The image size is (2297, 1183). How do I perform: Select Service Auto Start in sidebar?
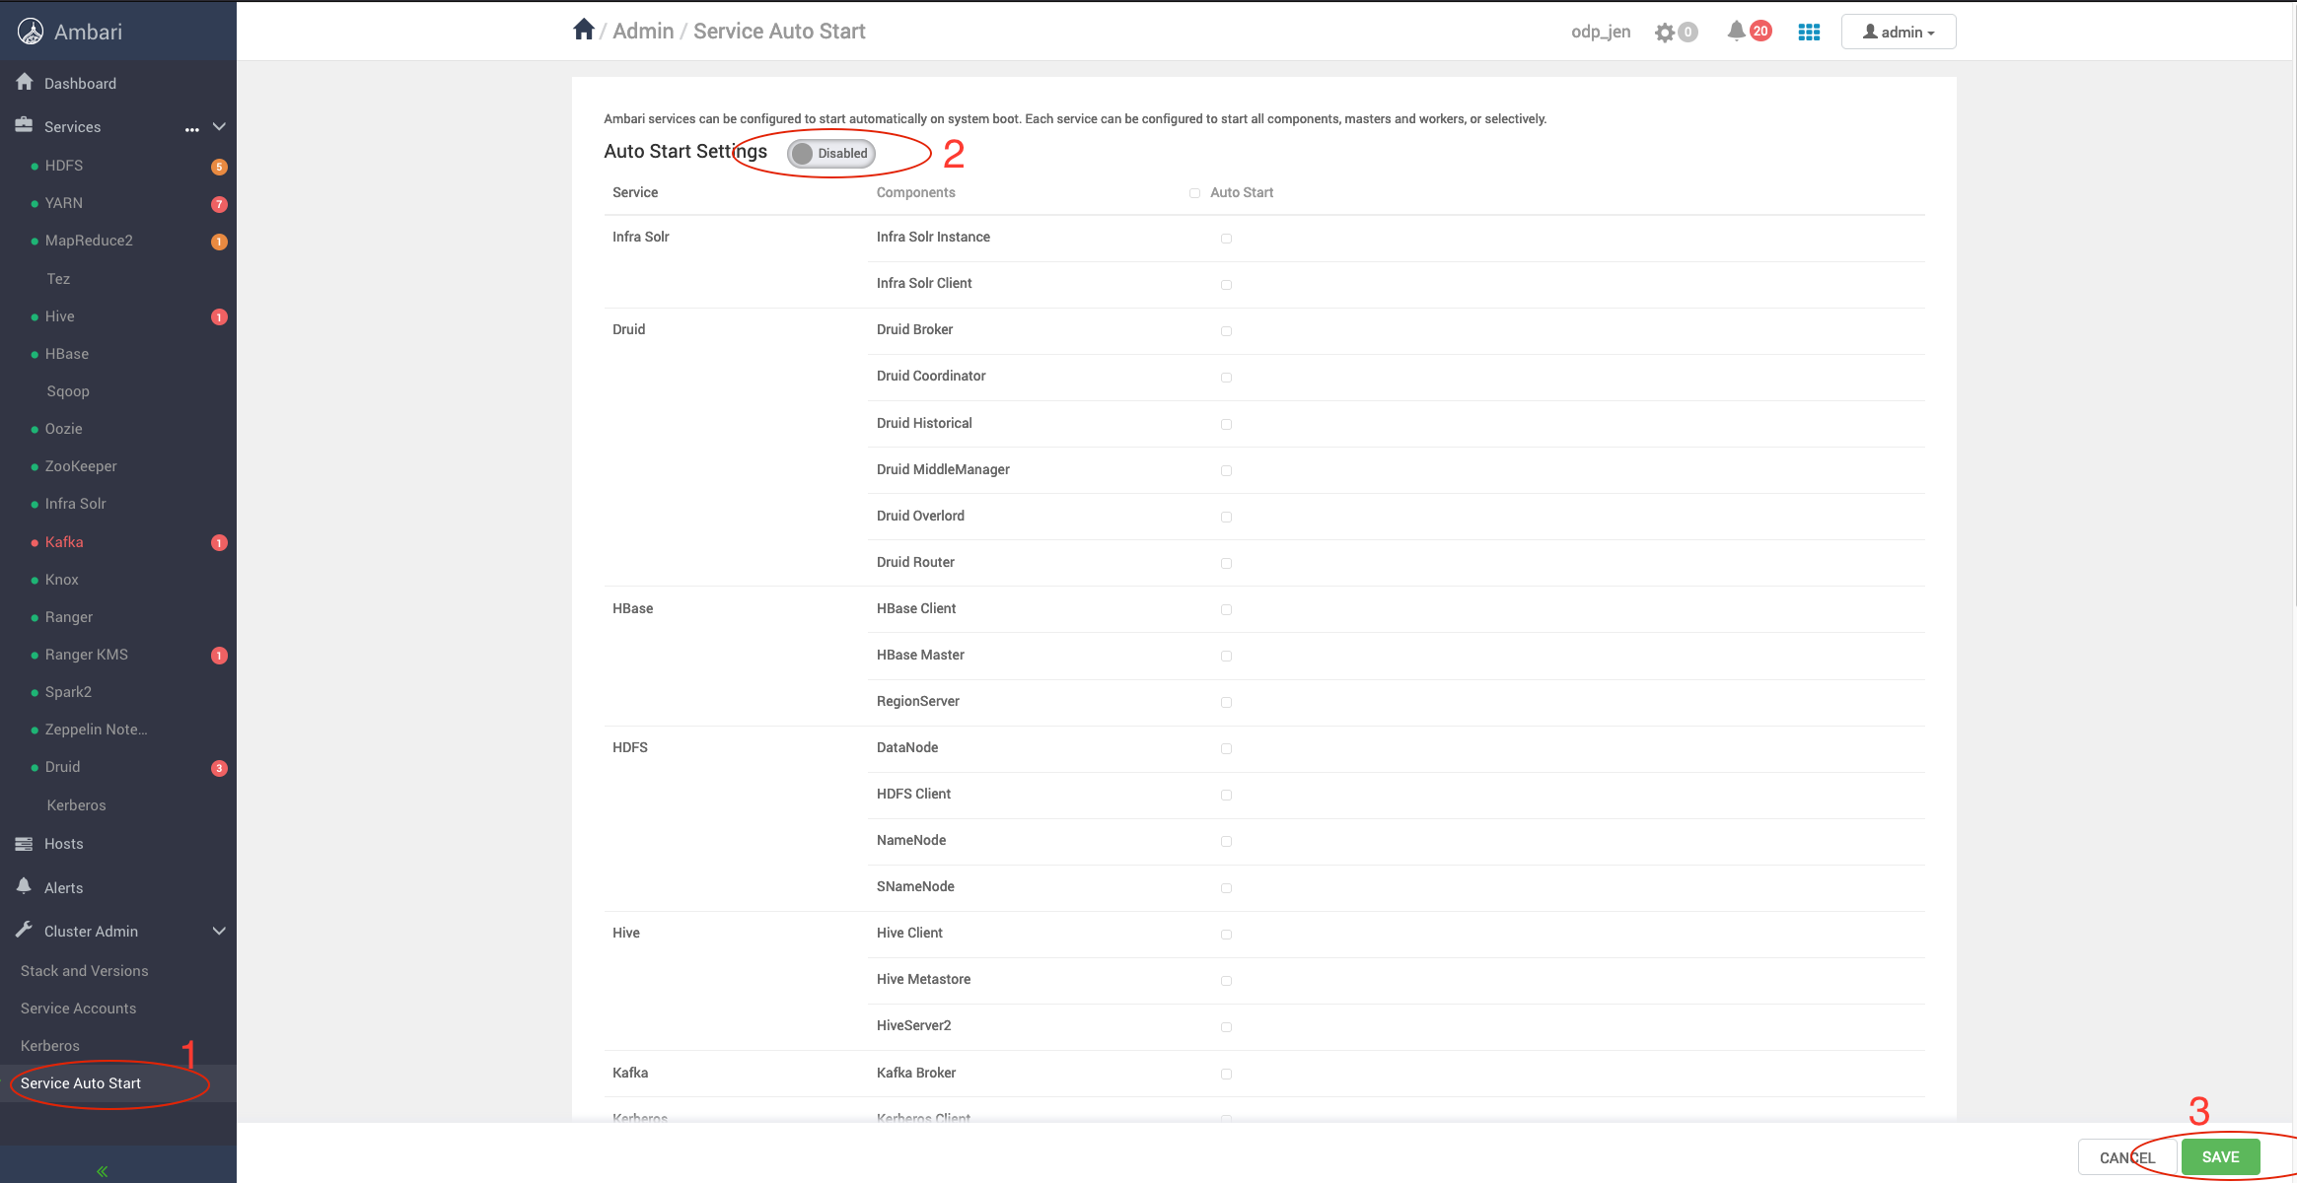click(x=81, y=1083)
